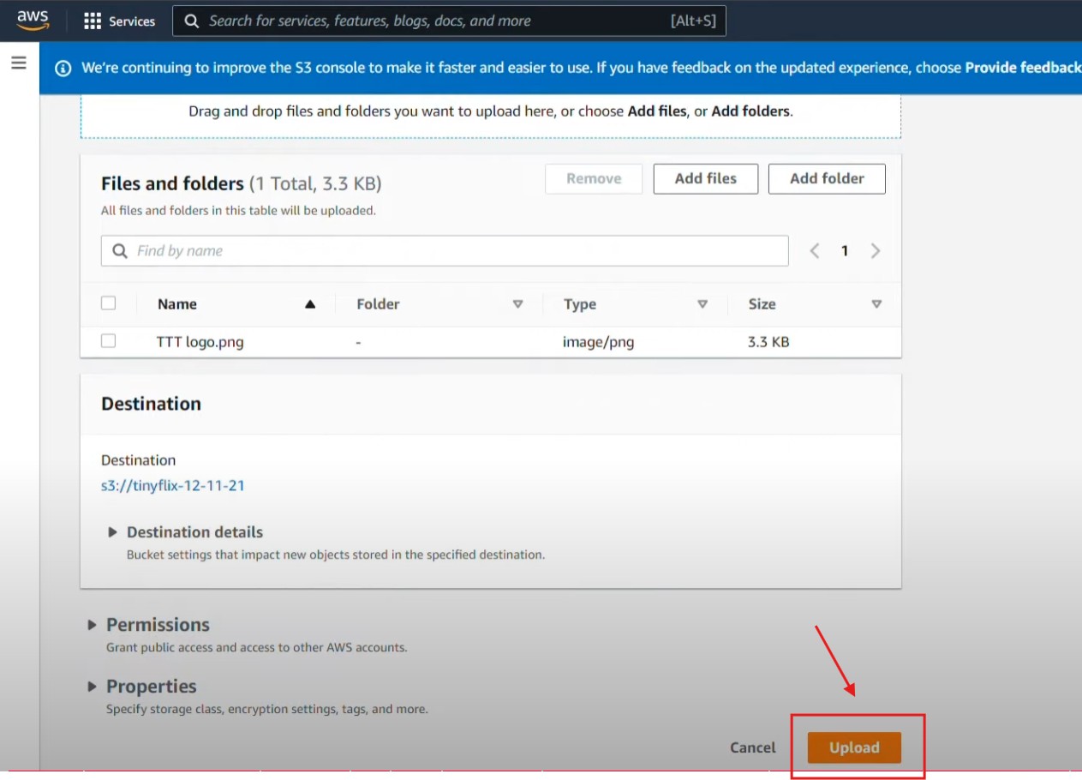
Task: Sort the table by Folder column
Action: pos(517,304)
